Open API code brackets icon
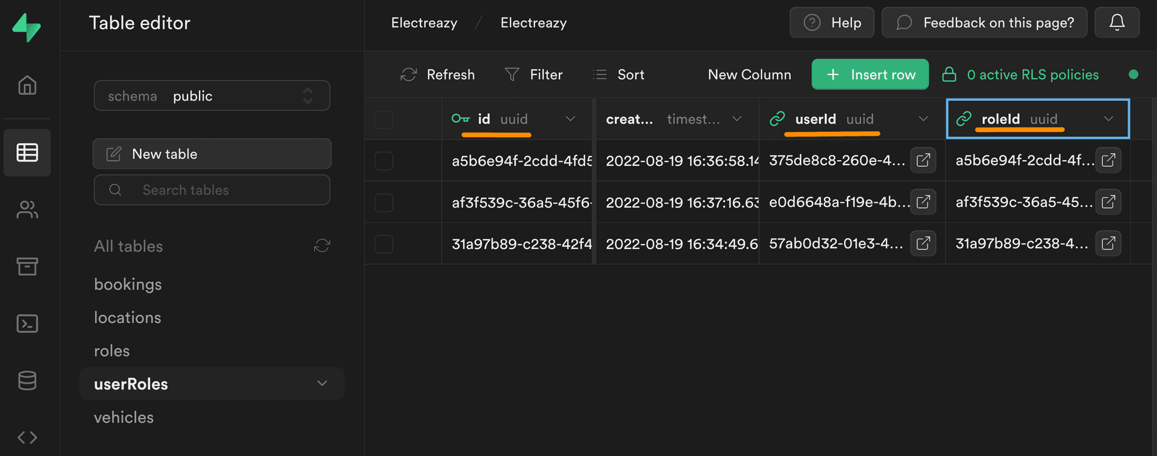The height and width of the screenshot is (456, 1157). coord(27,438)
